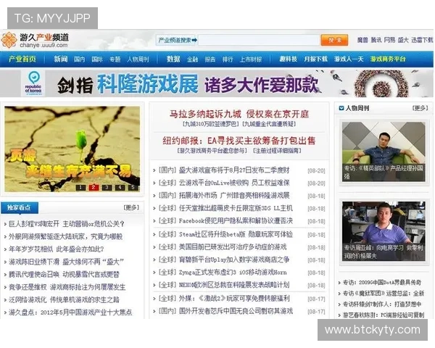Viewport: 435px width, 348px height.
Task: Select the 独家看点 tab header
Action: tap(20, 207)
